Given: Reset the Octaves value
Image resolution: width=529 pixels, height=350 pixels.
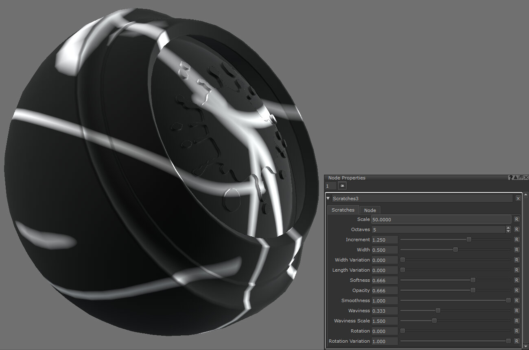Looking at the screenshot, I should click(516, 229).
